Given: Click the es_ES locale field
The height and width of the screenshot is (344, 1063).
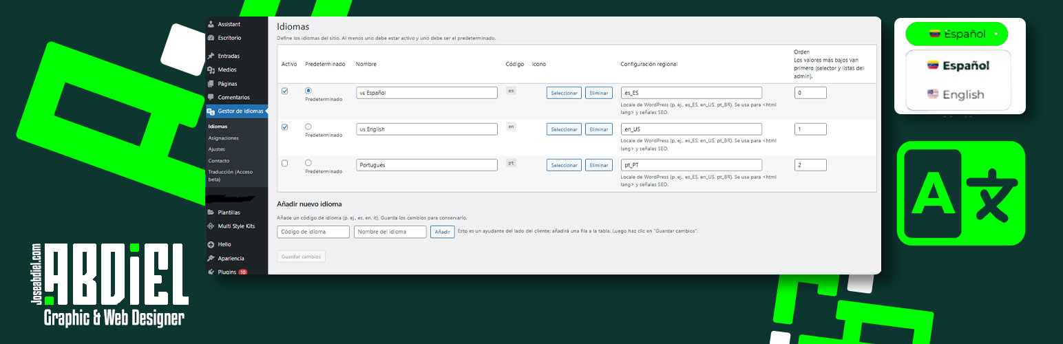Looking at the screenshot, I should [691, 93].
